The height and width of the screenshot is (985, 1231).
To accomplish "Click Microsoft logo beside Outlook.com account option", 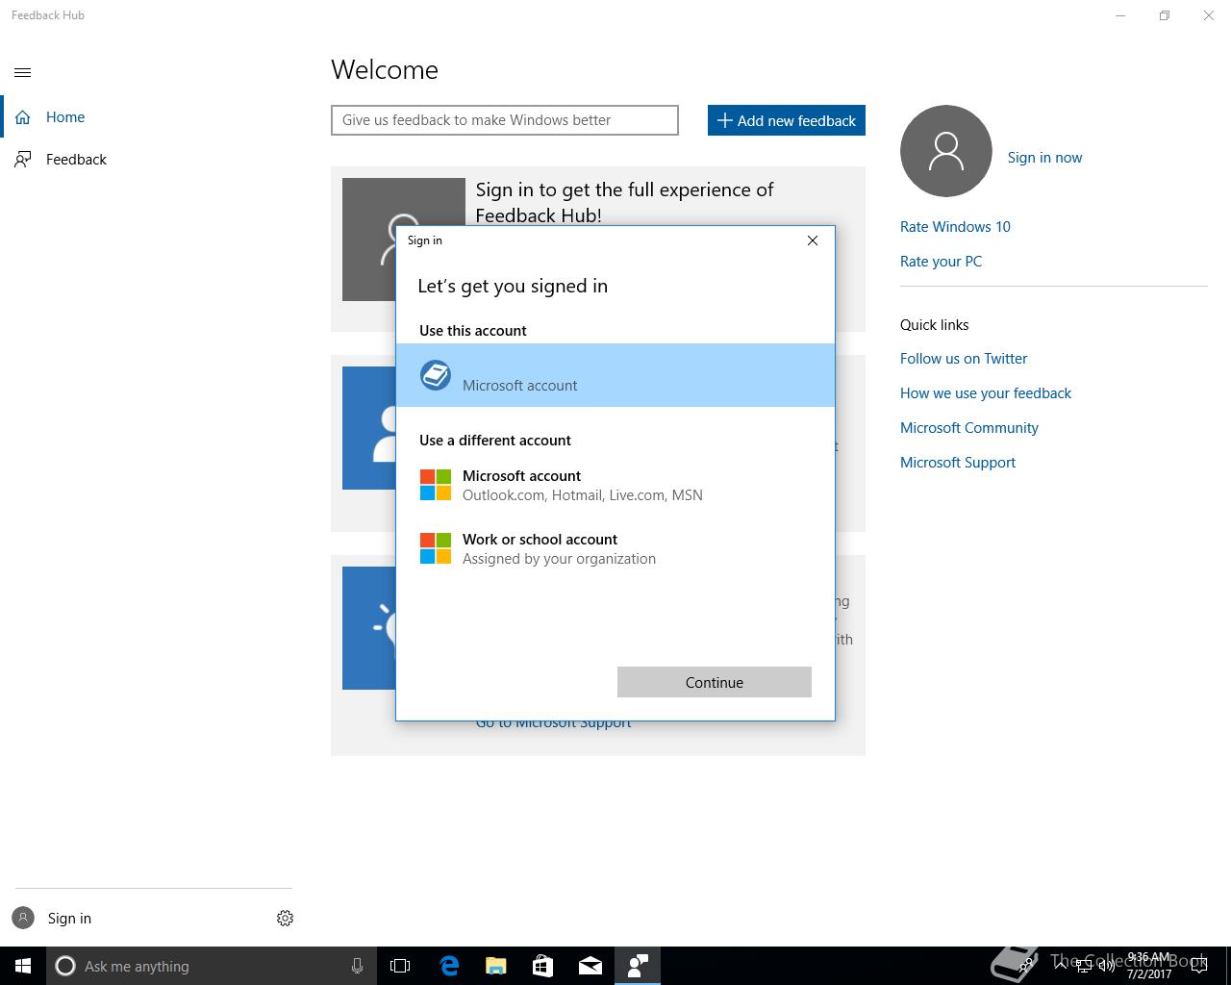I will tap(436, 485).
